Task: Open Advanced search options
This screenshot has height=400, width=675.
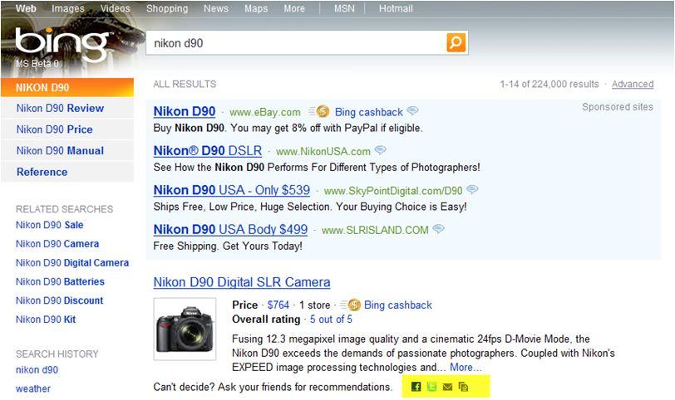Action: coord(633,84)
